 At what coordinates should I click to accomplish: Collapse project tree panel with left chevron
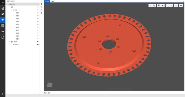point(41,1)
